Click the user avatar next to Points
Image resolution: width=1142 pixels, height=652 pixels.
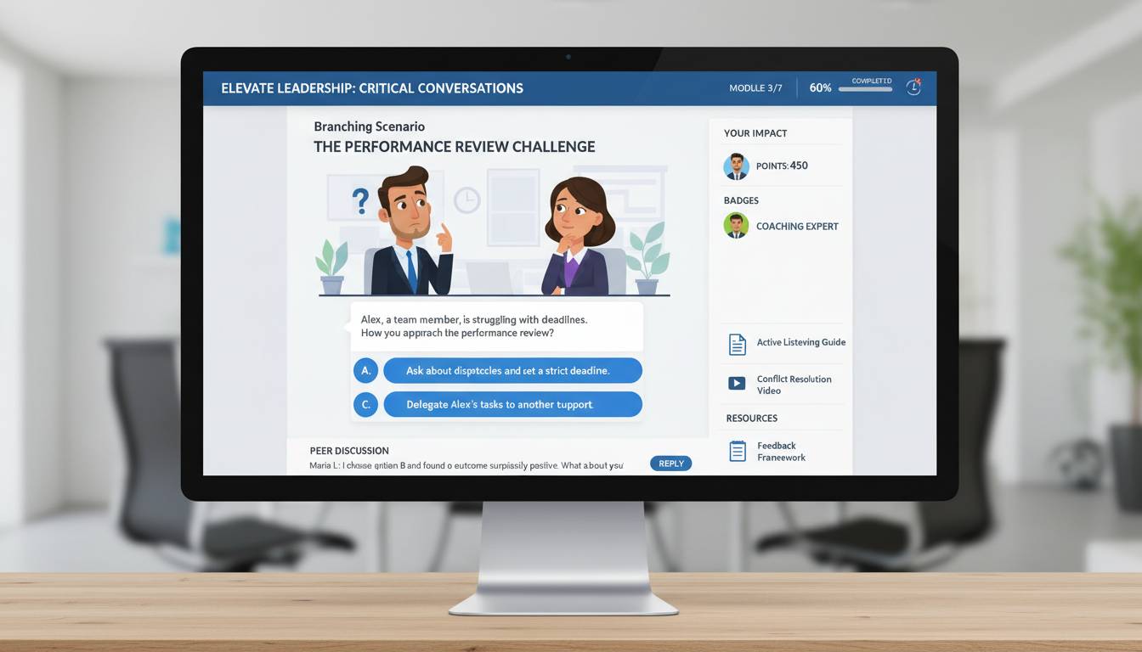tap(736, 166)
